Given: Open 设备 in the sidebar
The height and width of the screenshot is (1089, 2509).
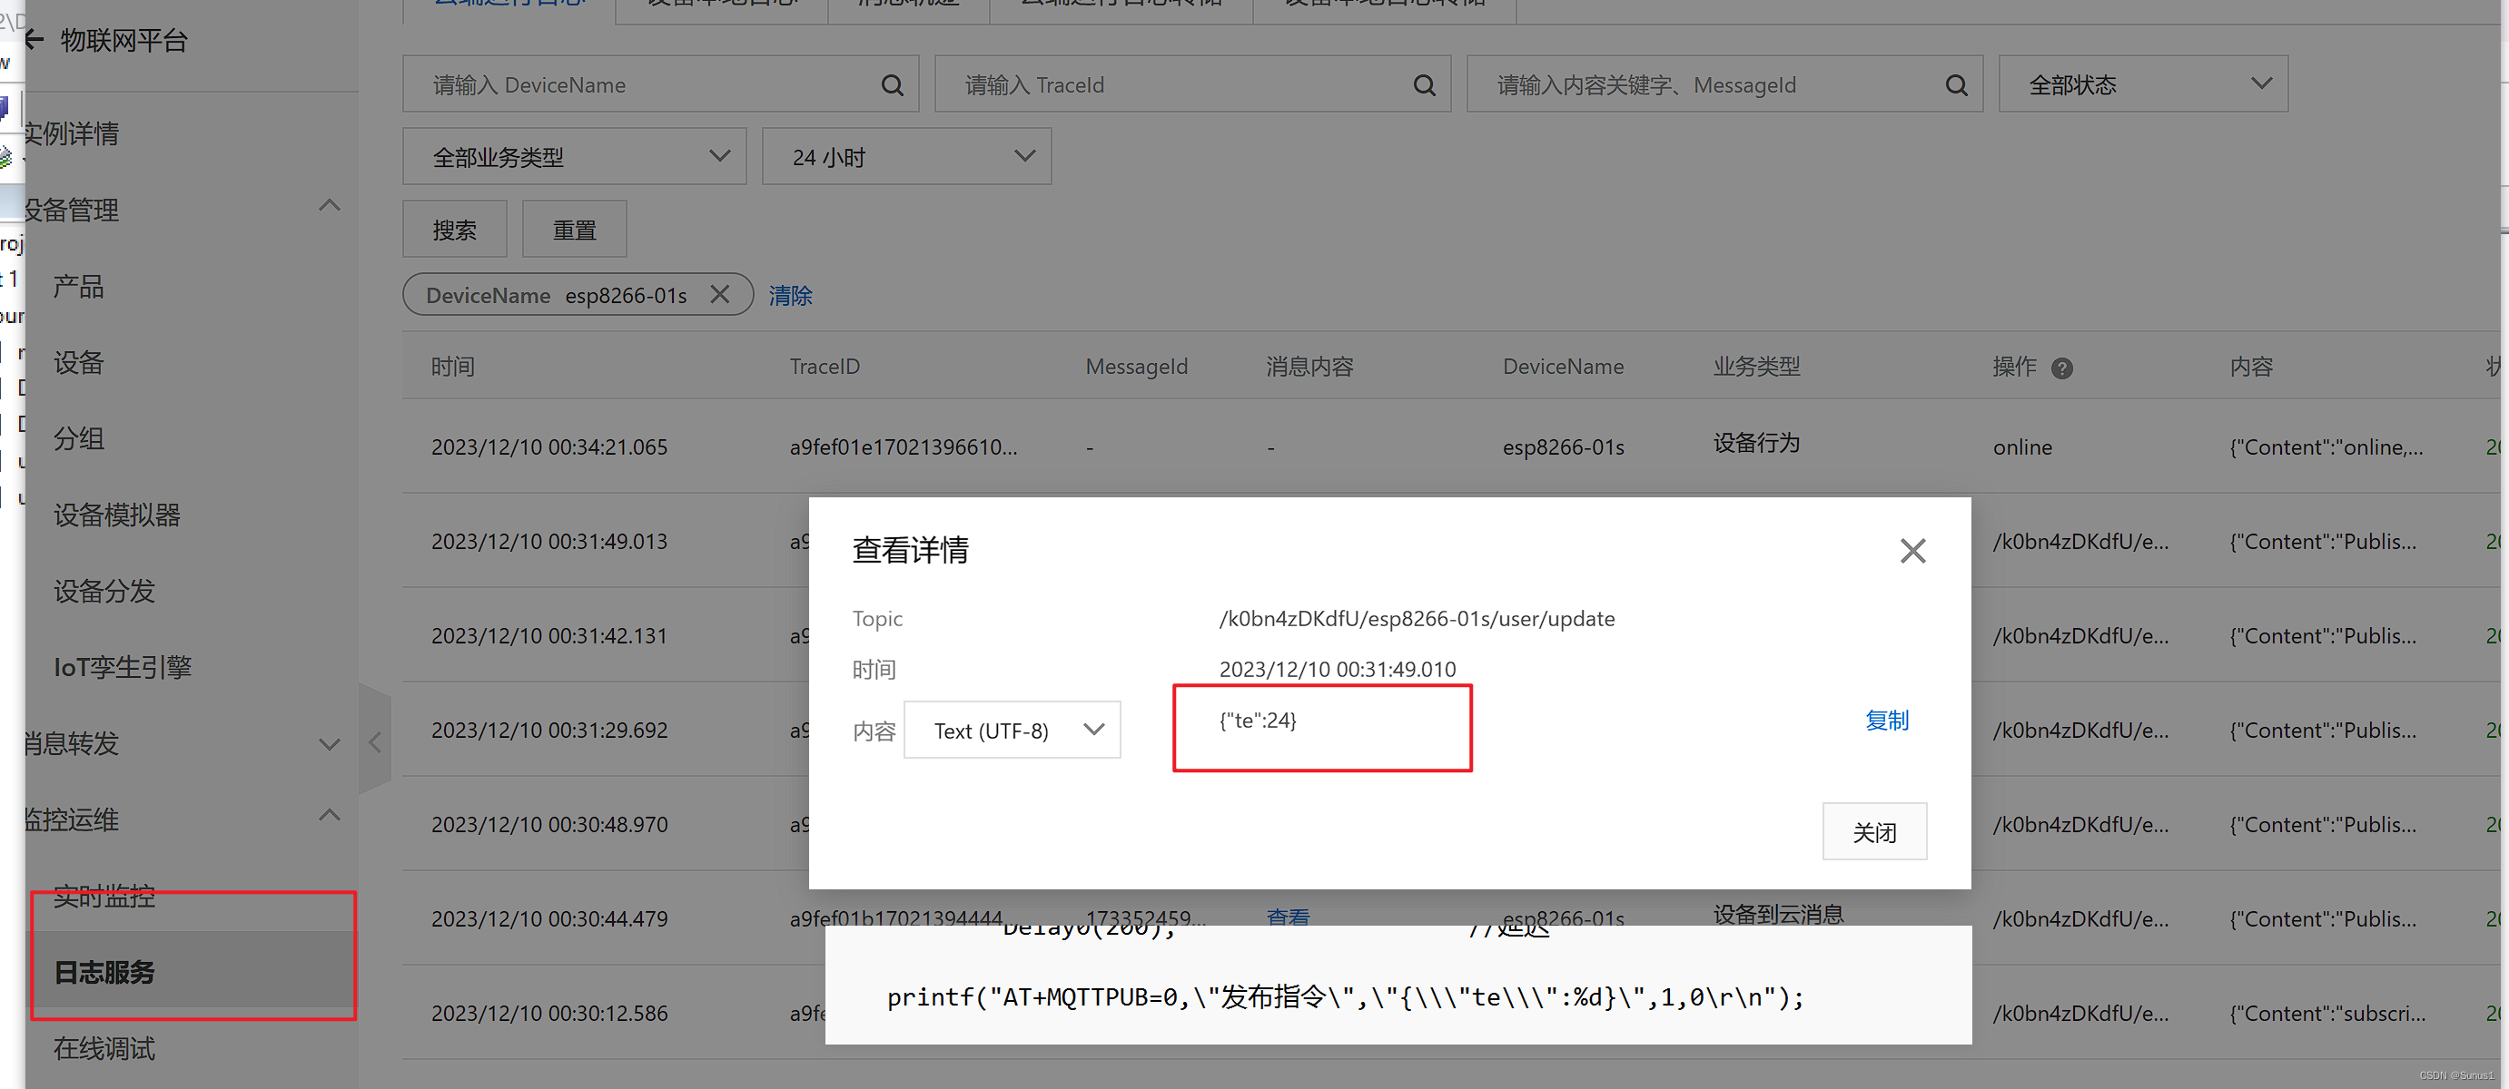Looking at the screenshot, I should click(78, 362).
